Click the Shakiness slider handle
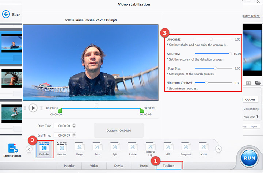The width and height of the screenshot is (263, 173). click(211, 39)
